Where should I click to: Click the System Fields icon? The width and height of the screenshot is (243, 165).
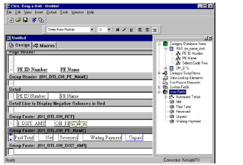165,87
